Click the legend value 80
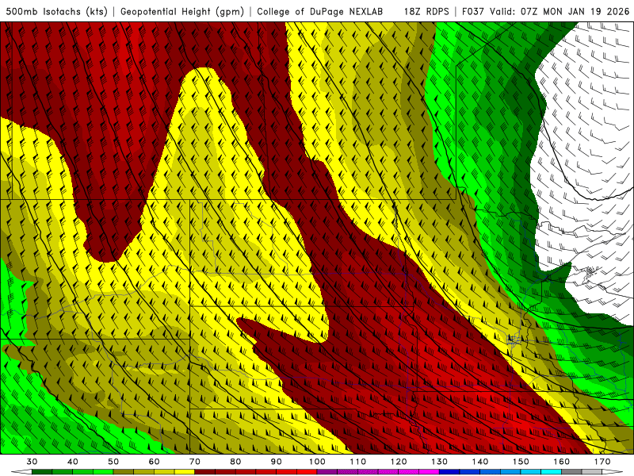634x476 pixels. pos(235,462)
